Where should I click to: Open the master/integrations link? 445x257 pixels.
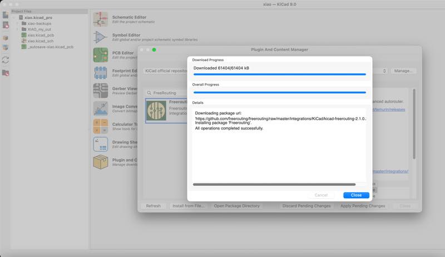click(x=390, y=171)
